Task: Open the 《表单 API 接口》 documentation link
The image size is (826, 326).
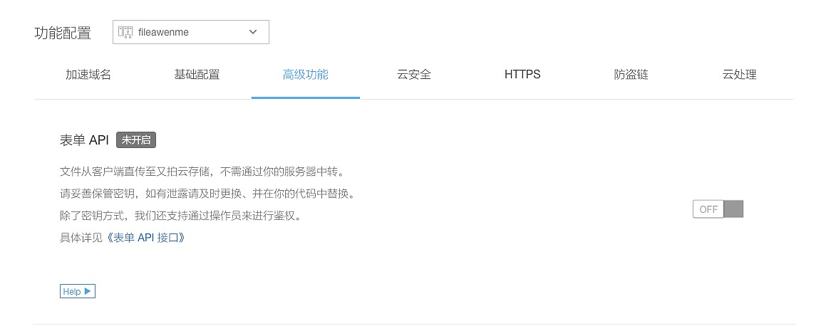Action: click(146, 238)
